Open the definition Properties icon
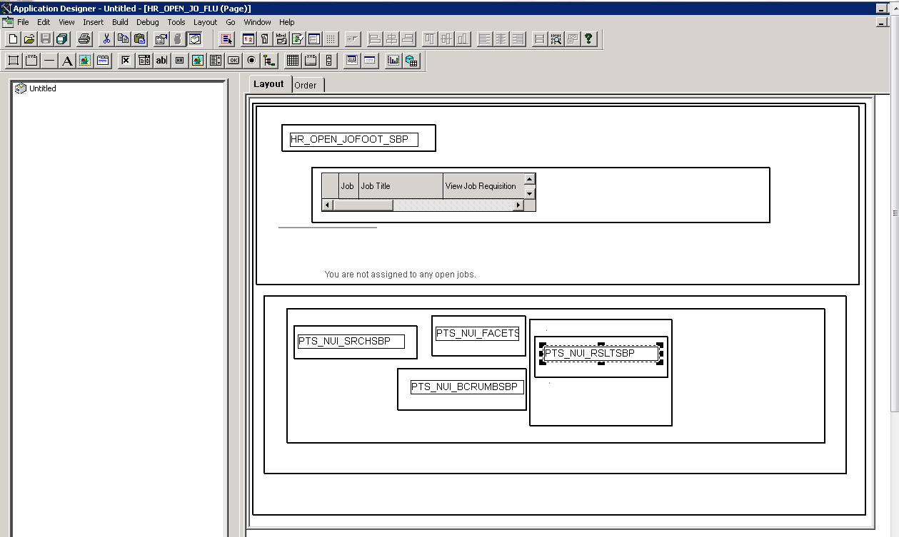The height and width of the screenshot is (537, 899). point(161,39)
